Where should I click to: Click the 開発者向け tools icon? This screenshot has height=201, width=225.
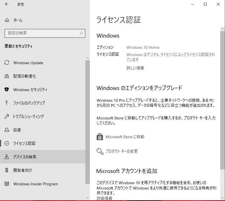pyautogui.click(x=6, y=170)
